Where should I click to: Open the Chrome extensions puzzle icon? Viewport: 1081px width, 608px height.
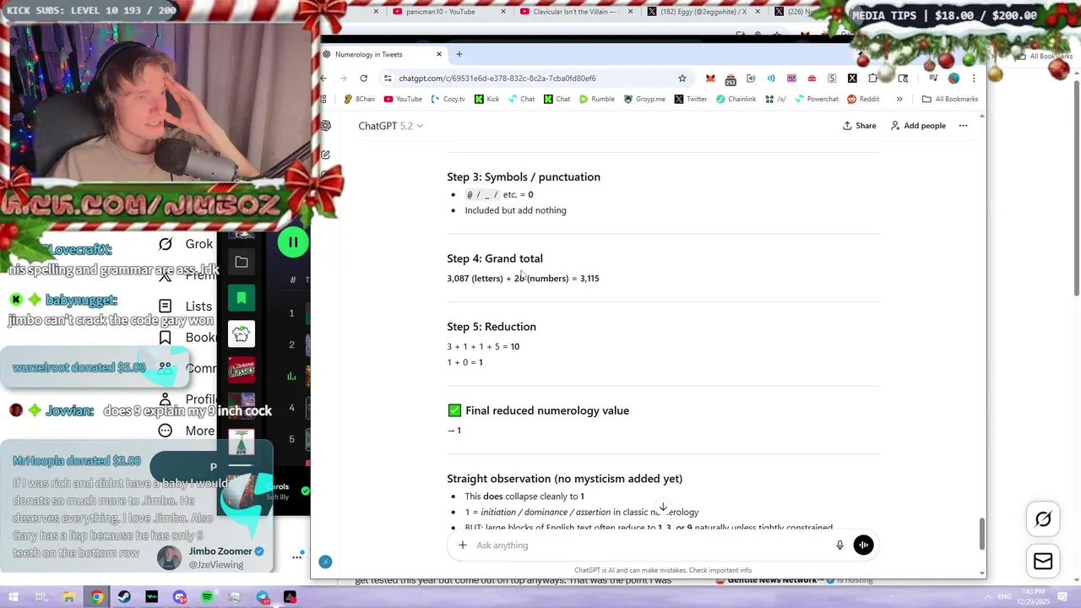click(x=872, y=79)
